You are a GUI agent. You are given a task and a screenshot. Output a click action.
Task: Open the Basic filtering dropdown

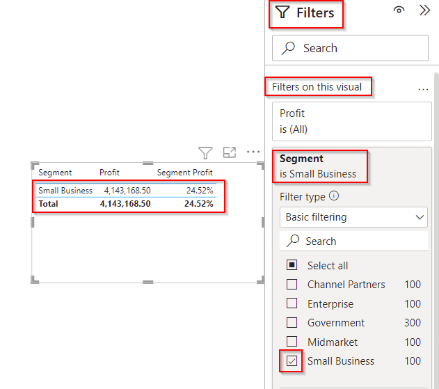point(353,217)
